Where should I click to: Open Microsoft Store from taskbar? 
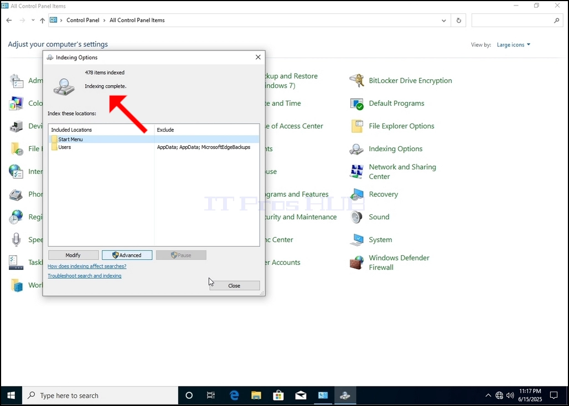point(278,395)
